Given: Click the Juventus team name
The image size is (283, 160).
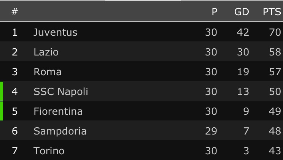Looking at the screenshot, I should click(55, 32).
